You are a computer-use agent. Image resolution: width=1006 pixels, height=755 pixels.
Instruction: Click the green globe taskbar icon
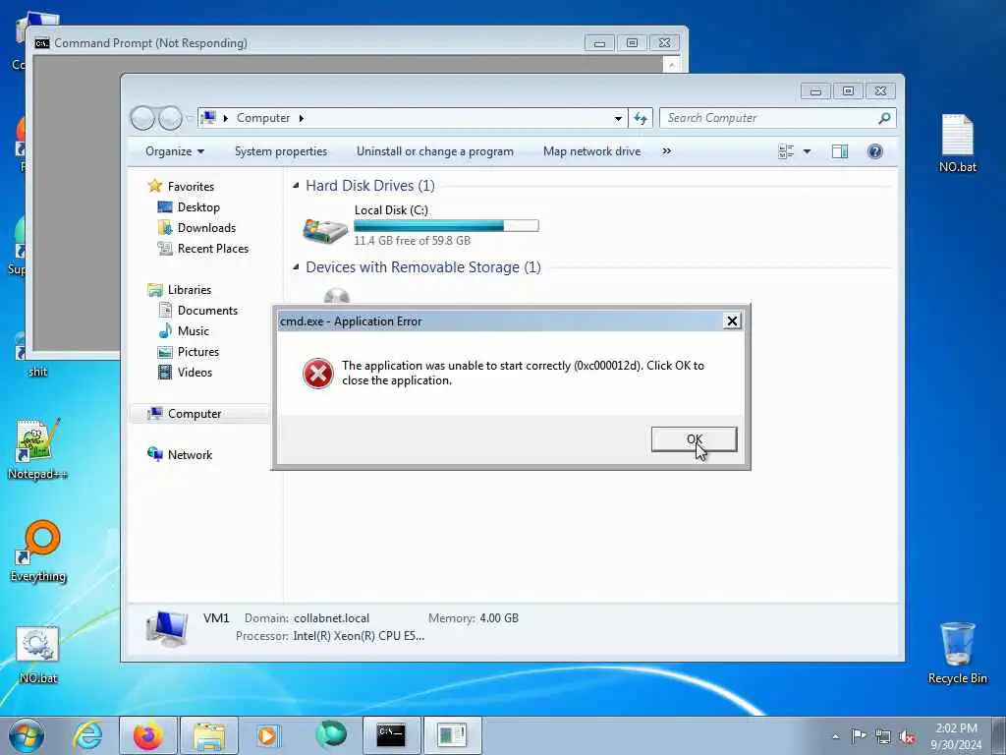pyautogui.click(x=330, y=734)
